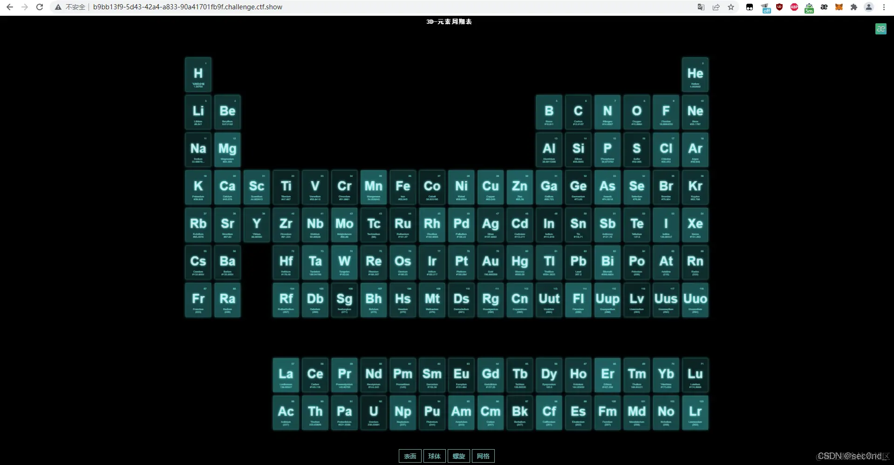Select the Zn zinc tile
This screenshot has width=894, height=465.
click(520, 187)
